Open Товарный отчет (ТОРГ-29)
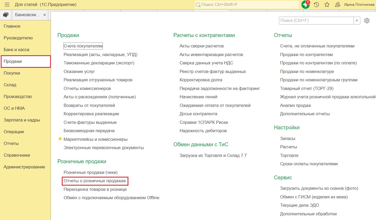Screen dimensions: 376x220 pos(307,88)
